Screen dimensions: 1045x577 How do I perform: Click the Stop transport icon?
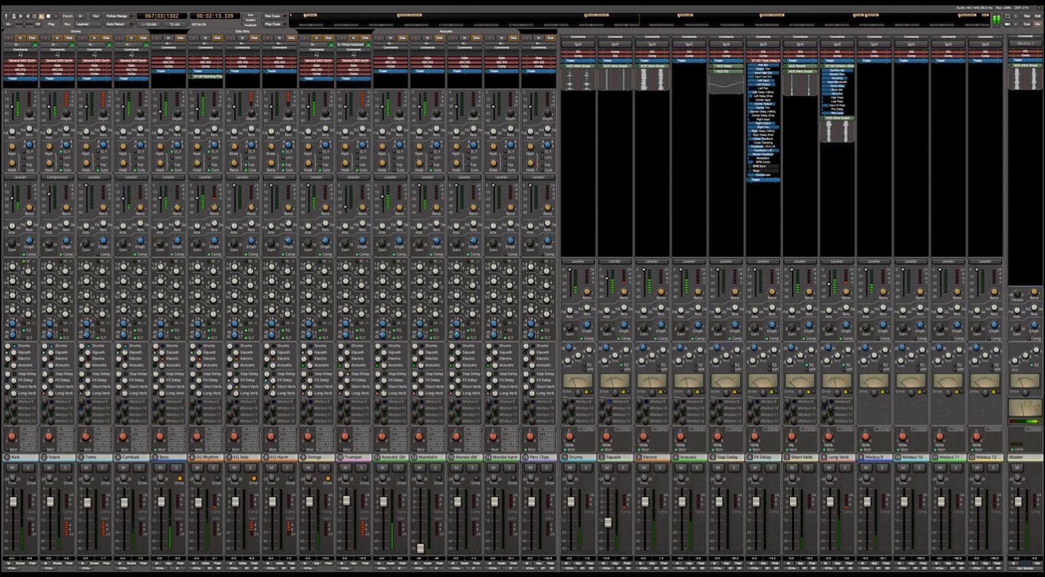point(48,16)
